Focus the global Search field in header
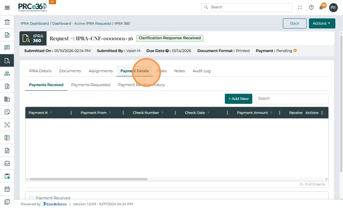Screen dimensions: 343x208 click(x=247, y=7)
